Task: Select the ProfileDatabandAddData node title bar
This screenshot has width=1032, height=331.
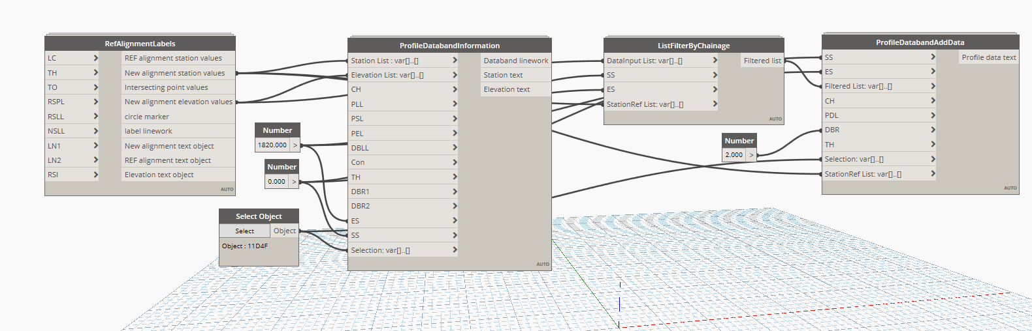Action: [x=920, y=42]
